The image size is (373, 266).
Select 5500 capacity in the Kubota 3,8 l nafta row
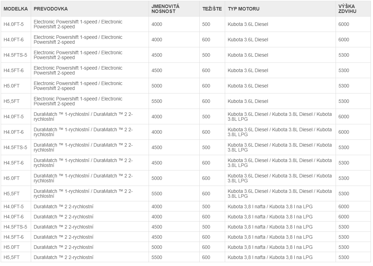157,258
